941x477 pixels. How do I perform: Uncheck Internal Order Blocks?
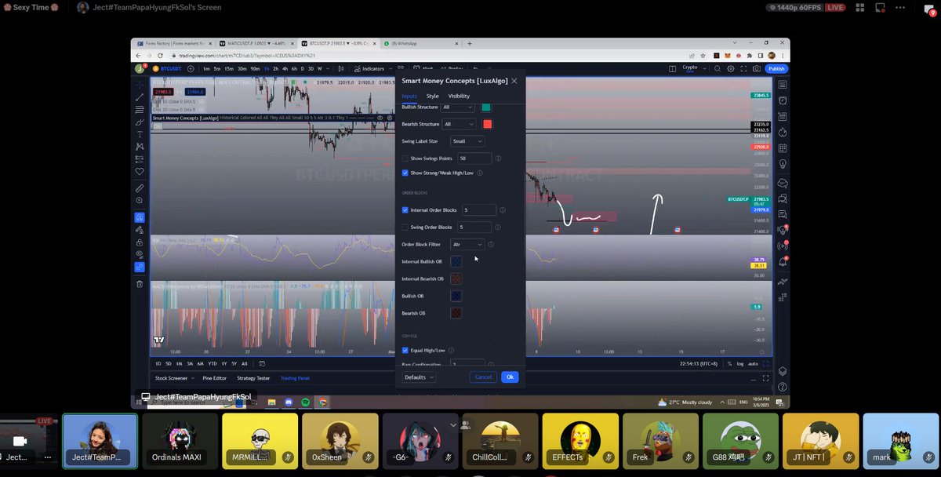(x=405, y=209)
